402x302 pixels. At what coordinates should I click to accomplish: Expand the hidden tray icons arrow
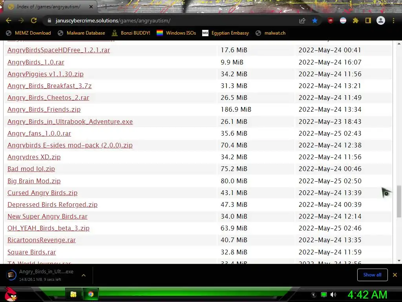(314, 295)
